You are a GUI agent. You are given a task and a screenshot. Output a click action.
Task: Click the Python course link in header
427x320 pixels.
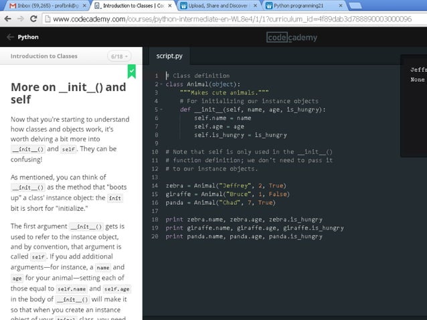[28, 37]
